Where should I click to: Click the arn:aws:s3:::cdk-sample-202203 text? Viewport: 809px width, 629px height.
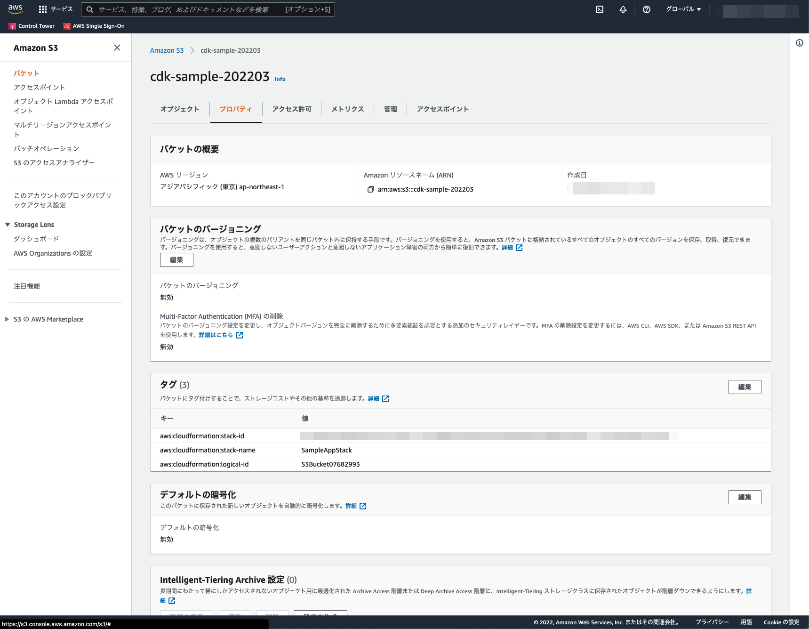425,189
